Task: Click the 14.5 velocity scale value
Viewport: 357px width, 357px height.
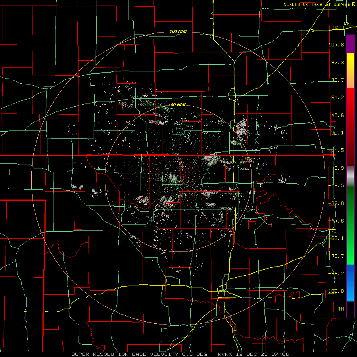Action: [338, 150]
